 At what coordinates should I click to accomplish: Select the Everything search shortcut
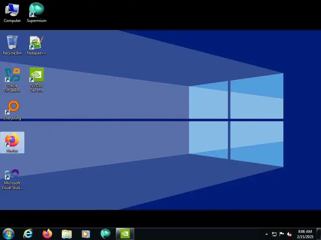pyautogui.click(x=12, y=110)
